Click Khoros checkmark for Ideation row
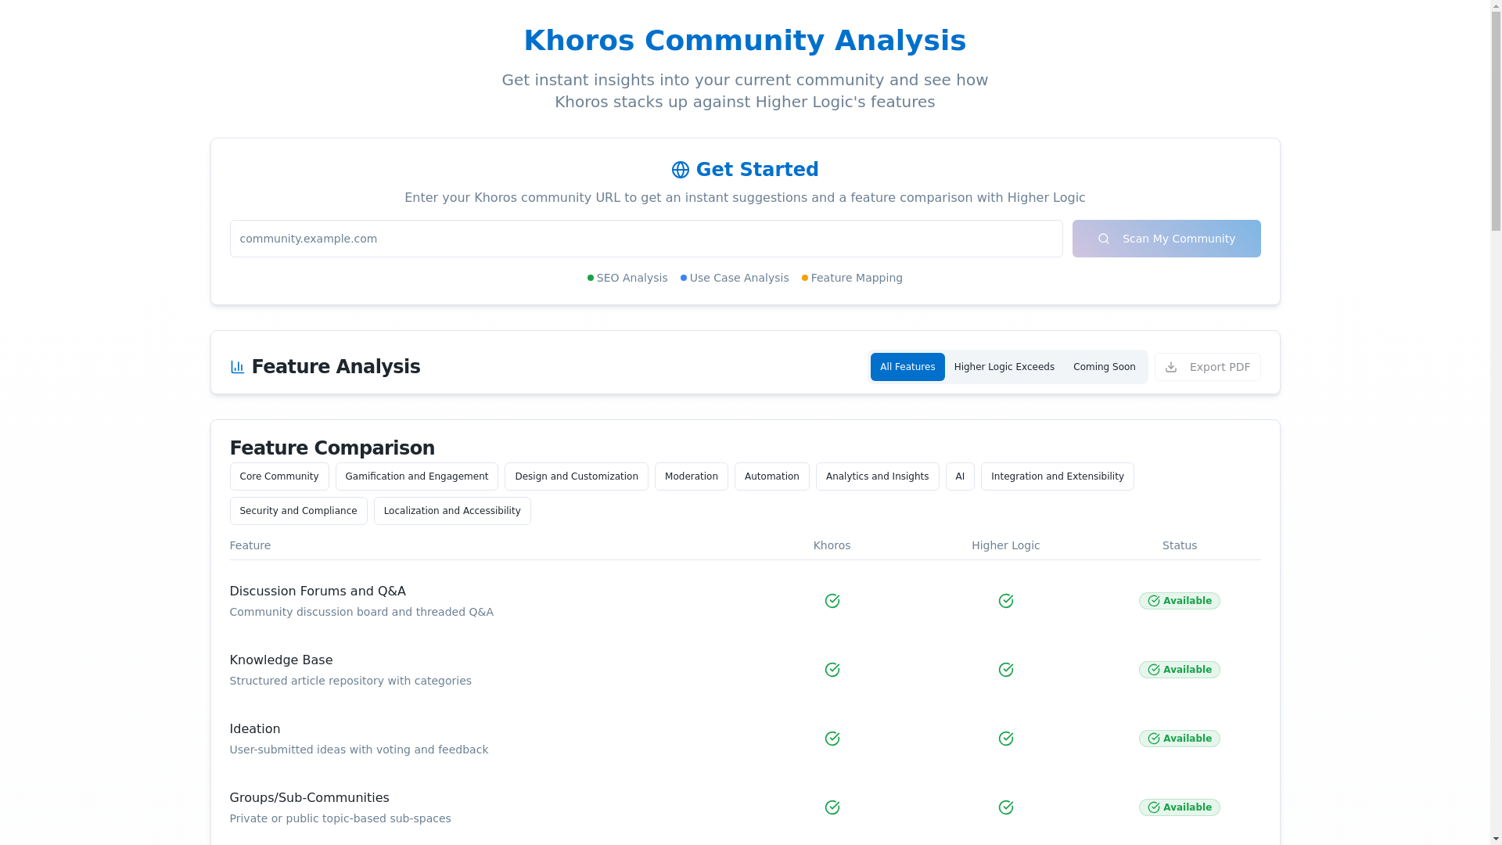 (832, 739)
